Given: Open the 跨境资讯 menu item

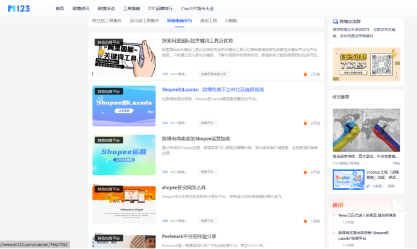Looking at the screenshot, I should 81,8.
